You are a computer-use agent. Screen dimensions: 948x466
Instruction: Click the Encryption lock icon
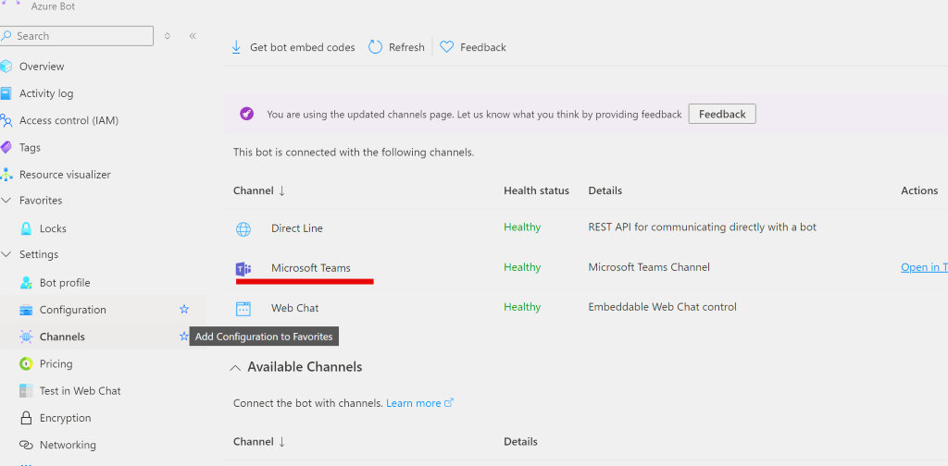[26, 418]
